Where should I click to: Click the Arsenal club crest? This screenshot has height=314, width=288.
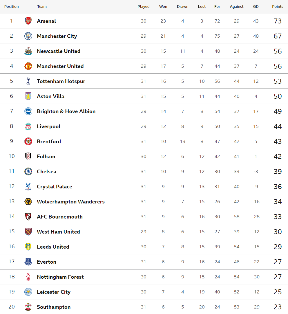point(28,21)
